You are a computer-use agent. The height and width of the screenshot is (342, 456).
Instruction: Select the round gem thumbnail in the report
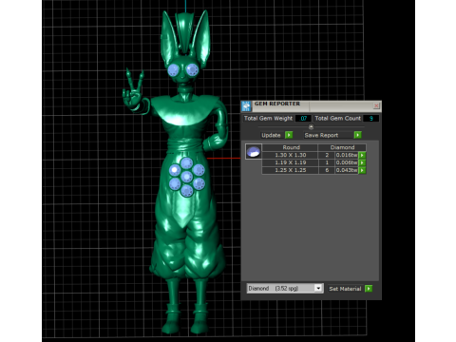254,151
